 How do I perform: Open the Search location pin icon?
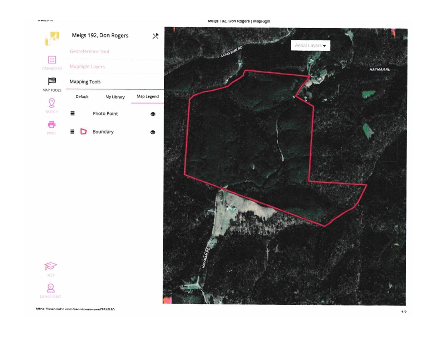[x=52, y=103]
